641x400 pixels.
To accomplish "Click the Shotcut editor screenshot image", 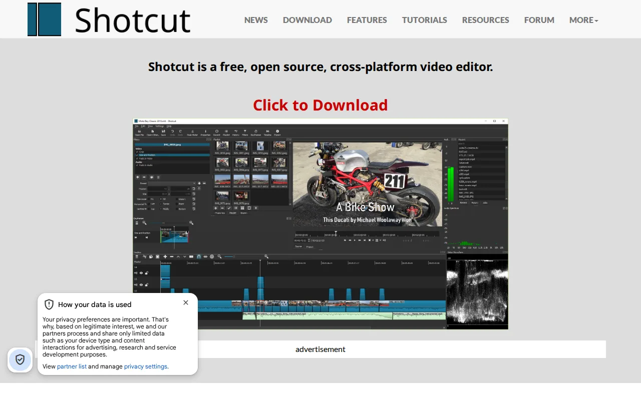I will (320, 224).
